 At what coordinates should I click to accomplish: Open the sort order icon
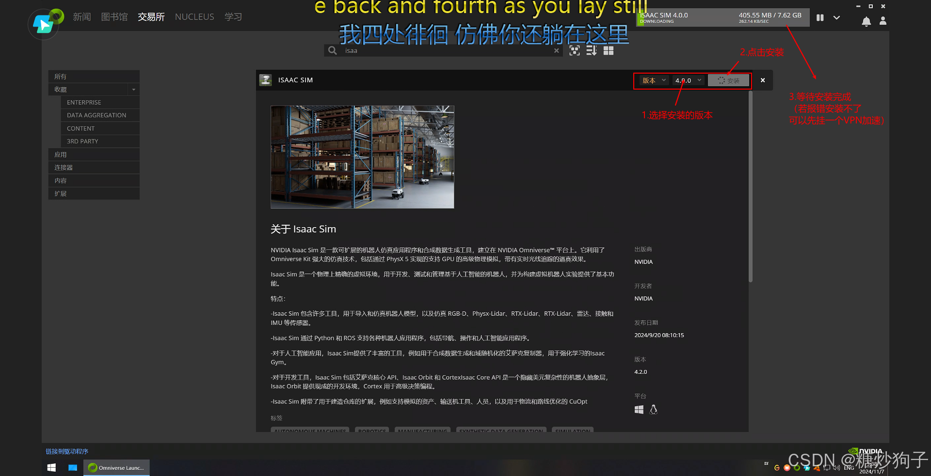[x=592, y=50]
